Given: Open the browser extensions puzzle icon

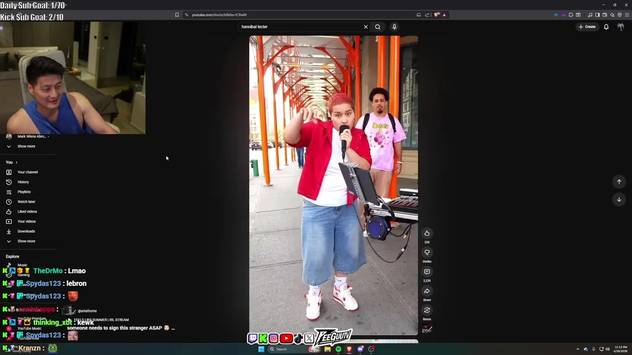Looking at the screenshot, I should [x=571, y=15].
